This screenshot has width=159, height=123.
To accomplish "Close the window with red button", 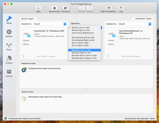I will pyautogui.click(x=5, y=4).
